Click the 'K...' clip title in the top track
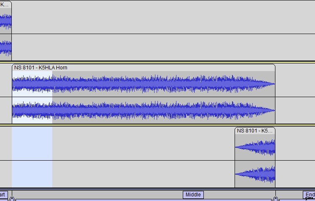 5,5
